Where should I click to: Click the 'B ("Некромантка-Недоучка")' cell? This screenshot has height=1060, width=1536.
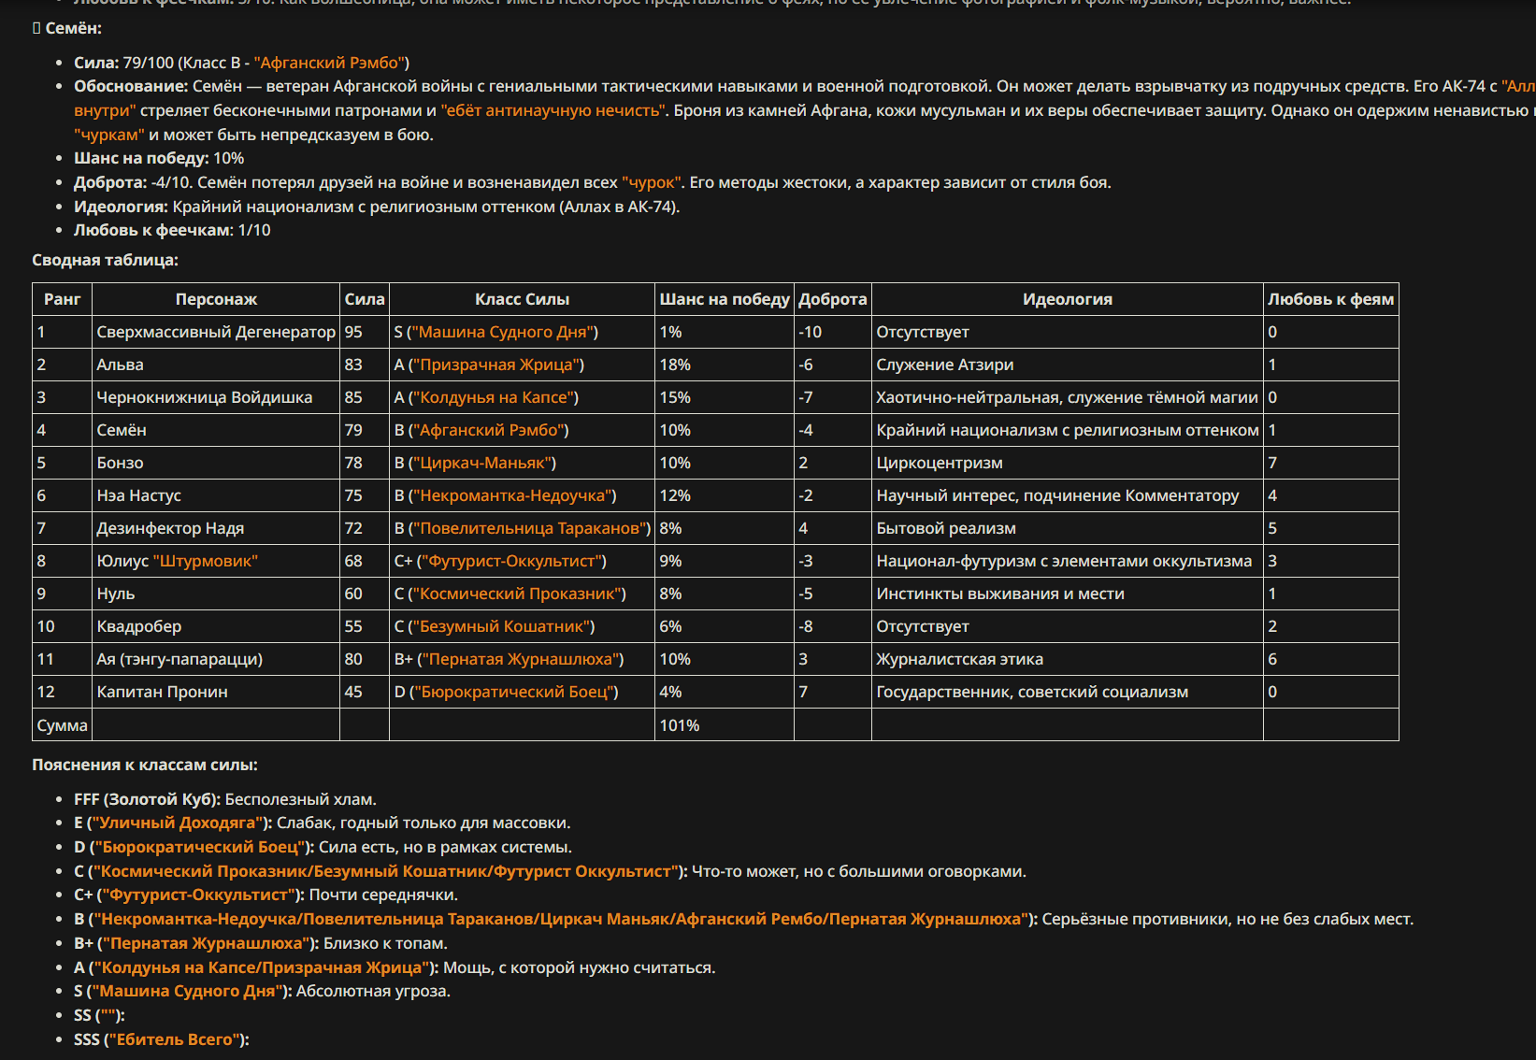tap(522, 495)
